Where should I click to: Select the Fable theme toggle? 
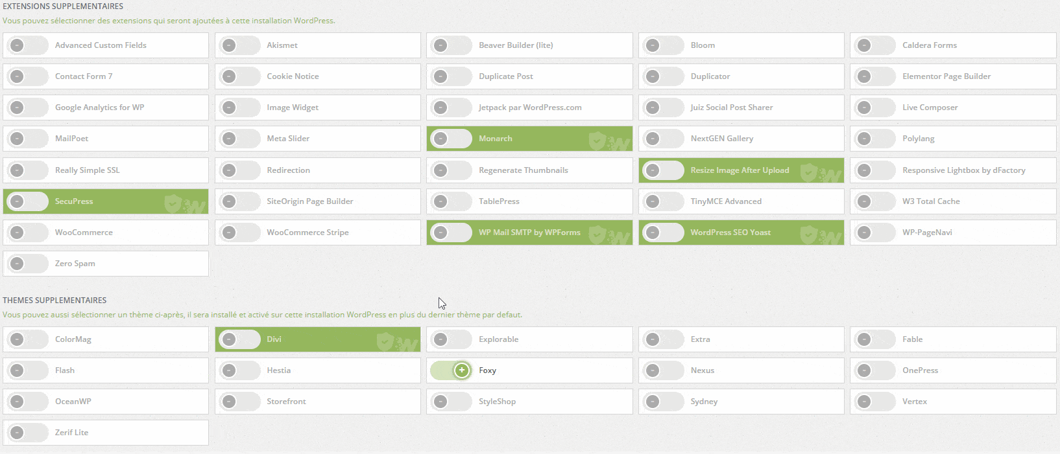coord(874,339)
